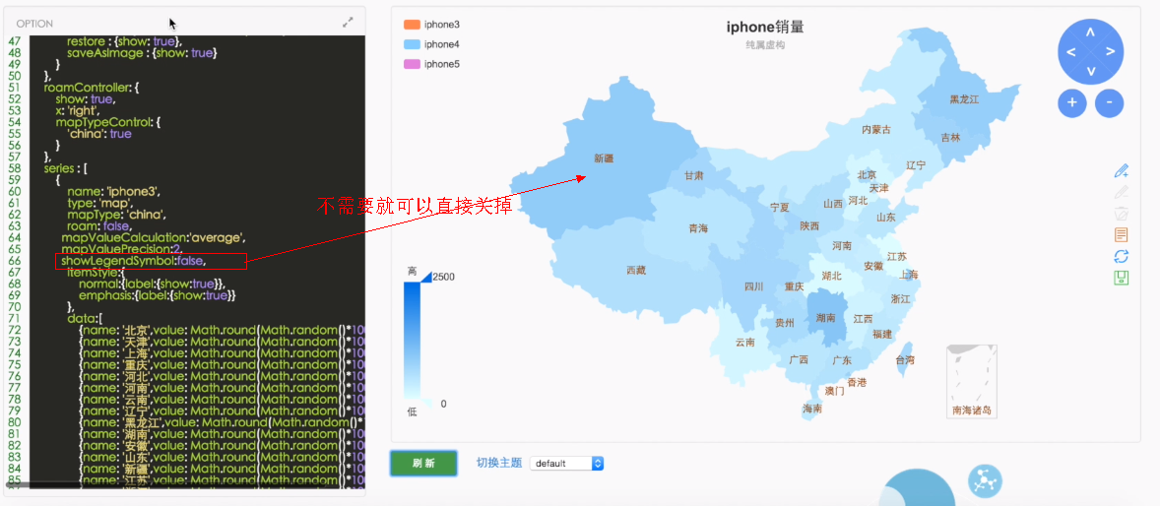Open the data view document icon
The image size is (1160, 506).
1122,235
